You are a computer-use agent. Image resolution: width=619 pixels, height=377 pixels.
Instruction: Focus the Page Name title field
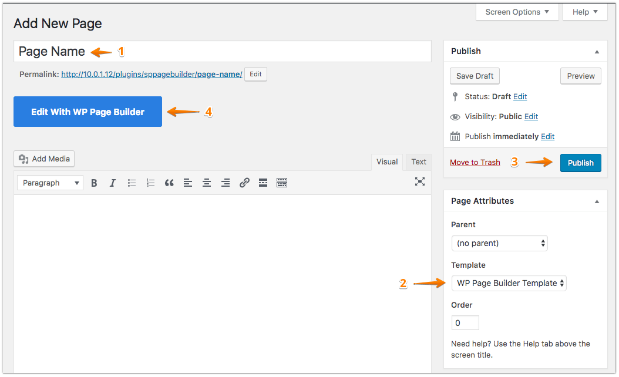pos(223,51)
